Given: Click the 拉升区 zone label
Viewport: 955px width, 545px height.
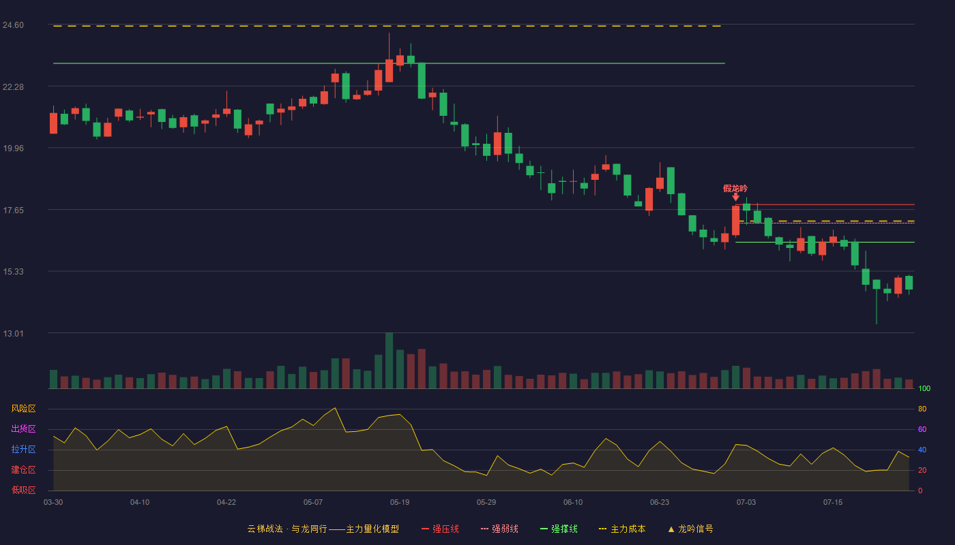Looking at the screenshot, I should 23,450.
